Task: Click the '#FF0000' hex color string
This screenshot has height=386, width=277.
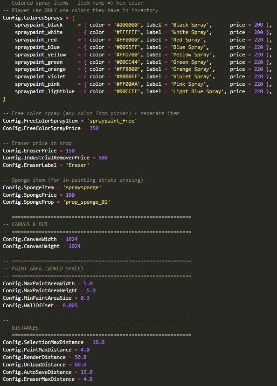Action: click(127, 40)
